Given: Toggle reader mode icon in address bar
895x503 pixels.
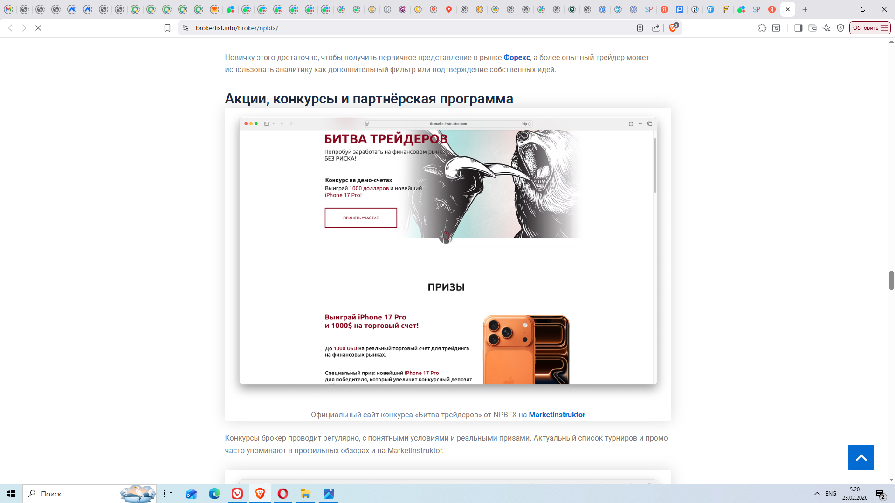Looking at the screenshot, I should pyautogui.click(x=640, y=28).
